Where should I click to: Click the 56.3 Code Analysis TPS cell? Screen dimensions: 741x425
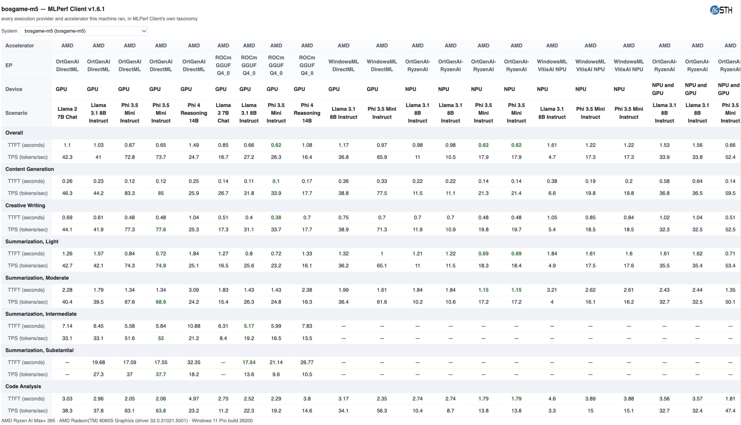click(x=381, y=411)
